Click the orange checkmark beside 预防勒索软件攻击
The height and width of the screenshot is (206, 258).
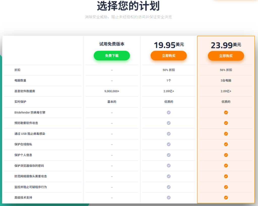coord(226,123)
